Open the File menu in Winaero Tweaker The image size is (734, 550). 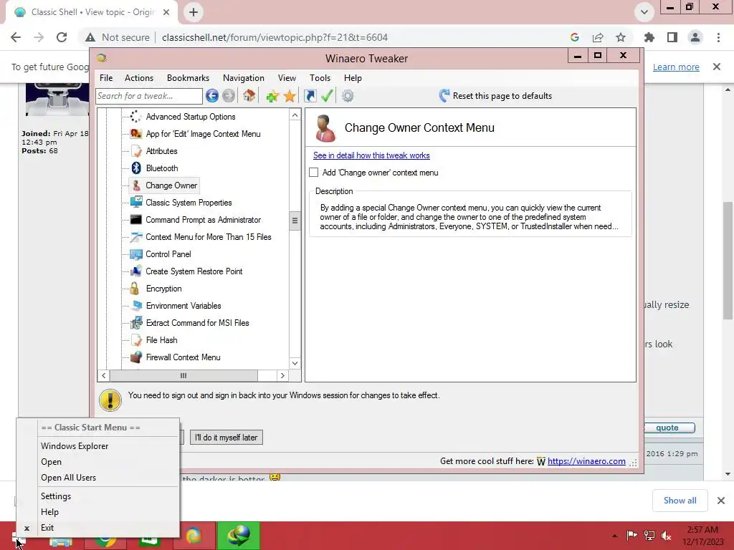pyautogui.click(x=106, y=78)
